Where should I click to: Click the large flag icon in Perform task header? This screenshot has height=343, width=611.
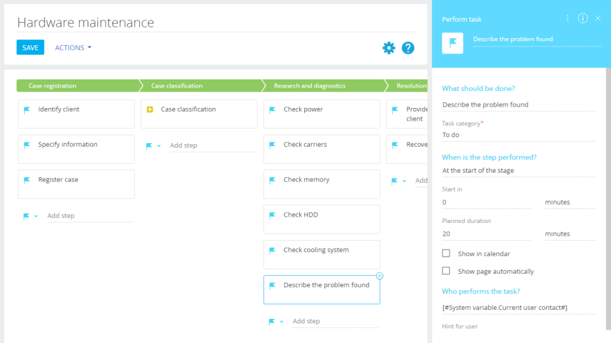453,43
